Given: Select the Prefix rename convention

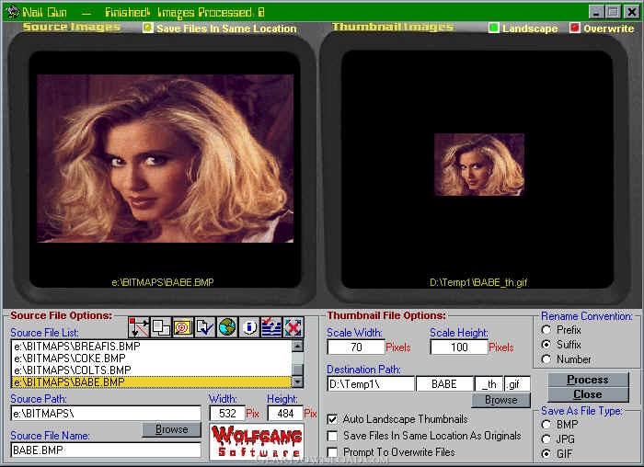Looking at the screenshot, I should tap(546, 330).
